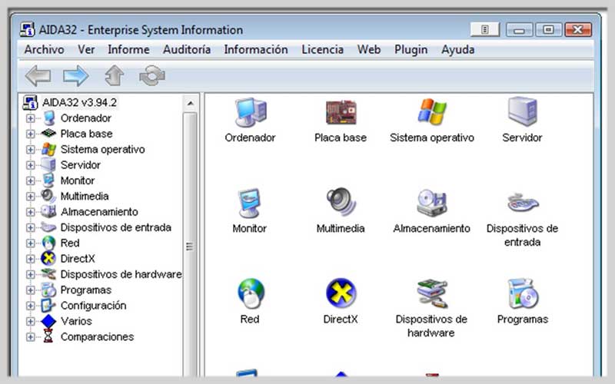Expand the Configuración tree node
615x384 pixels.
(x=30, y=306)
